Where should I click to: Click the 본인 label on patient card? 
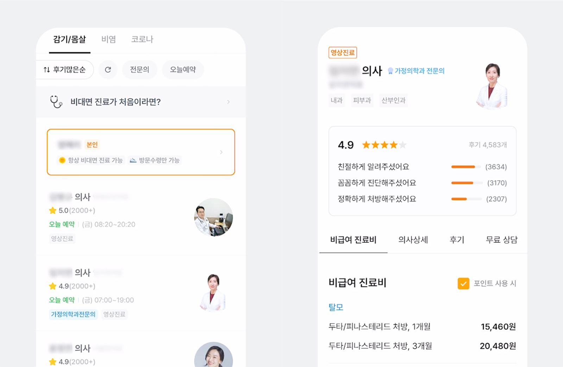92,145
